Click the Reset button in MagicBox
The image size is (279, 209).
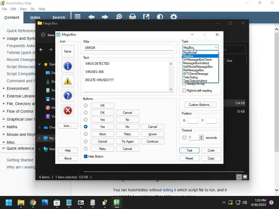tap(189, 158)
